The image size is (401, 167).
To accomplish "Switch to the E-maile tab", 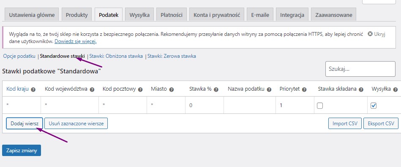I will (260, 15).
